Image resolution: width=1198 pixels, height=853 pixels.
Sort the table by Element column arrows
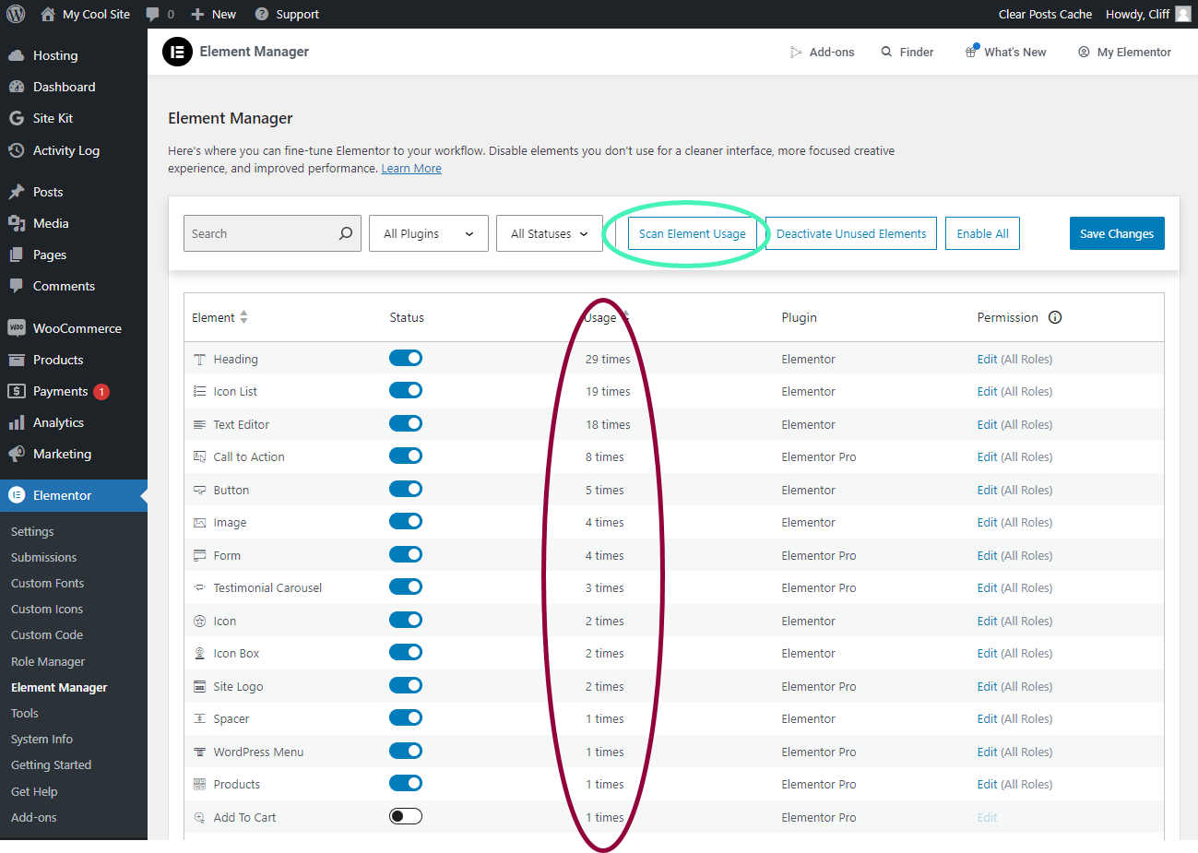243,317
